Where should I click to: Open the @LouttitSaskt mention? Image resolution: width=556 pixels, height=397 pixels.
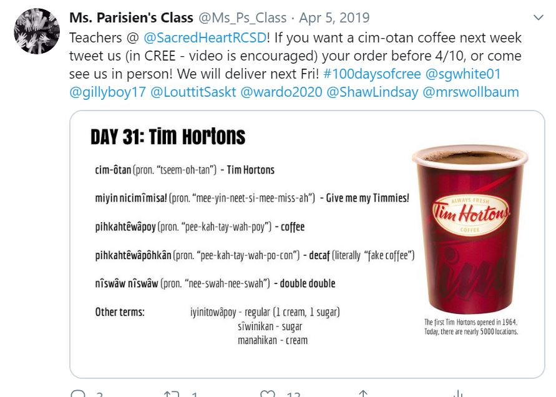(193, 92)
